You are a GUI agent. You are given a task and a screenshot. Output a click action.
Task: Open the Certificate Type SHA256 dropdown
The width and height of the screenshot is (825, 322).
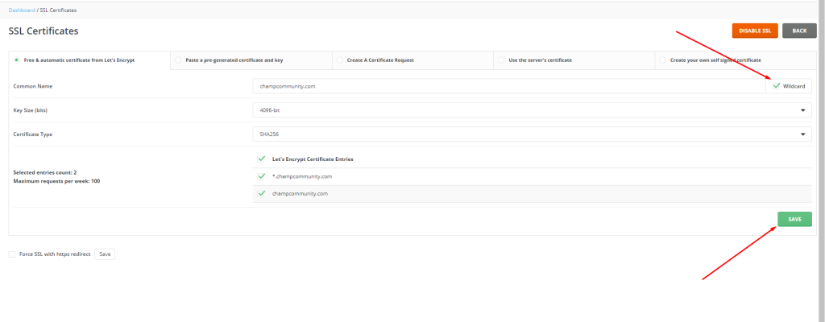[x=532, y=134]
